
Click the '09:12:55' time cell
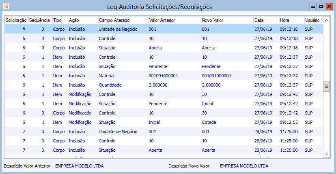point(289,122)
